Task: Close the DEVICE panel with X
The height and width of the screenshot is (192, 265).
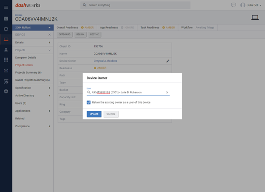Action: point(49,35)
